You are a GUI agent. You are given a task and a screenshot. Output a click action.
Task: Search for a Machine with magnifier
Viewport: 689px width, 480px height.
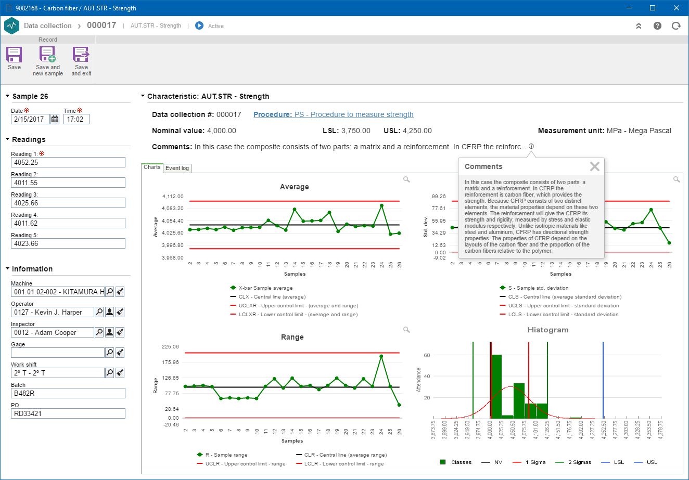coord(109,292)
